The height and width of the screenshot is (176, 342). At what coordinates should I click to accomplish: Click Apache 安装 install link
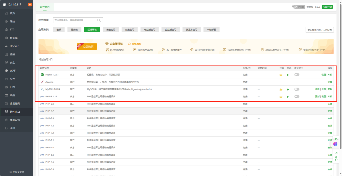tap(330, 82)
